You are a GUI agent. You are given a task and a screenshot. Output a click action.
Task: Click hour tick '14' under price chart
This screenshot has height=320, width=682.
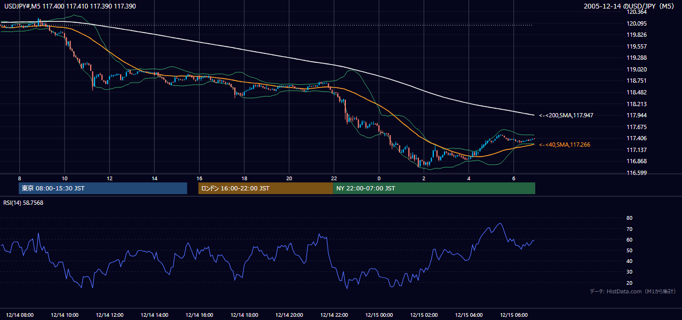(154, 178)
